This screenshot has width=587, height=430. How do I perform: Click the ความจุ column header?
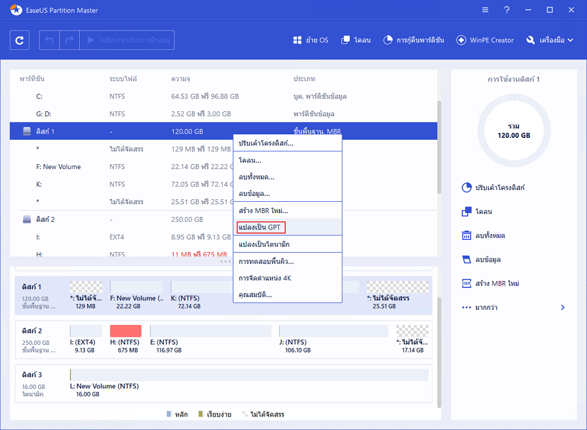pyautogui.click(x=180, y=79)
